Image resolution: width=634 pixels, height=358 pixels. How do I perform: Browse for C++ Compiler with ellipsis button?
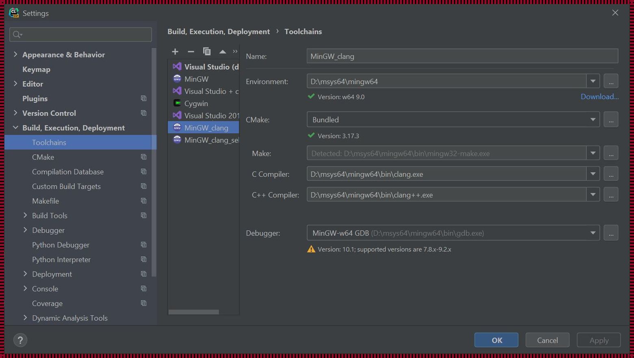coord(611,195)
